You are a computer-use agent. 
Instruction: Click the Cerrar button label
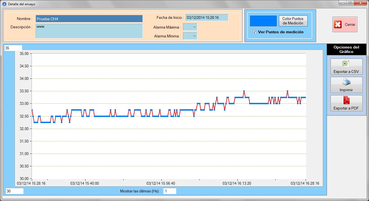(x=350, y=24)
